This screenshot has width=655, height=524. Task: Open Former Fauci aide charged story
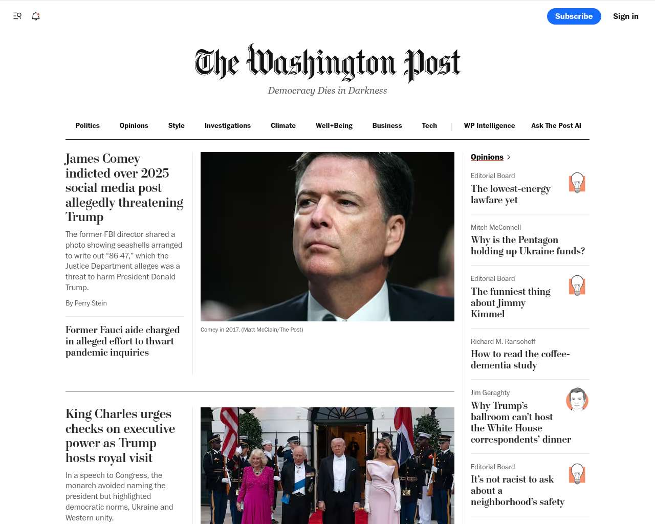[x=123, y=341]
